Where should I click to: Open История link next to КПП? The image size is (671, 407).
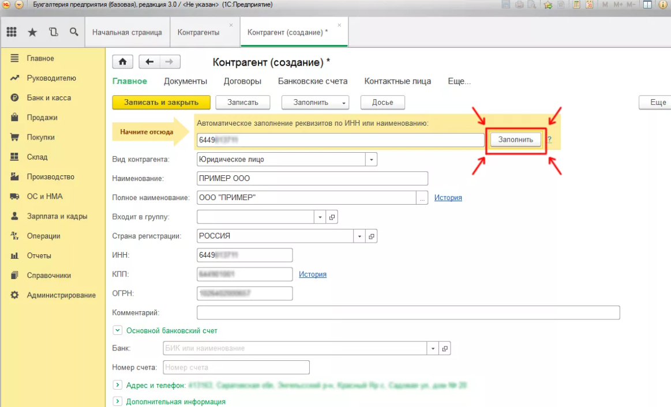click(x=312, y=274)
